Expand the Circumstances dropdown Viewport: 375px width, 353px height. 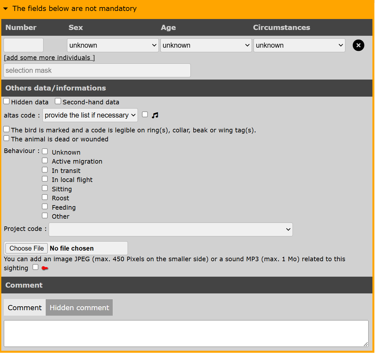pos(299,45)
